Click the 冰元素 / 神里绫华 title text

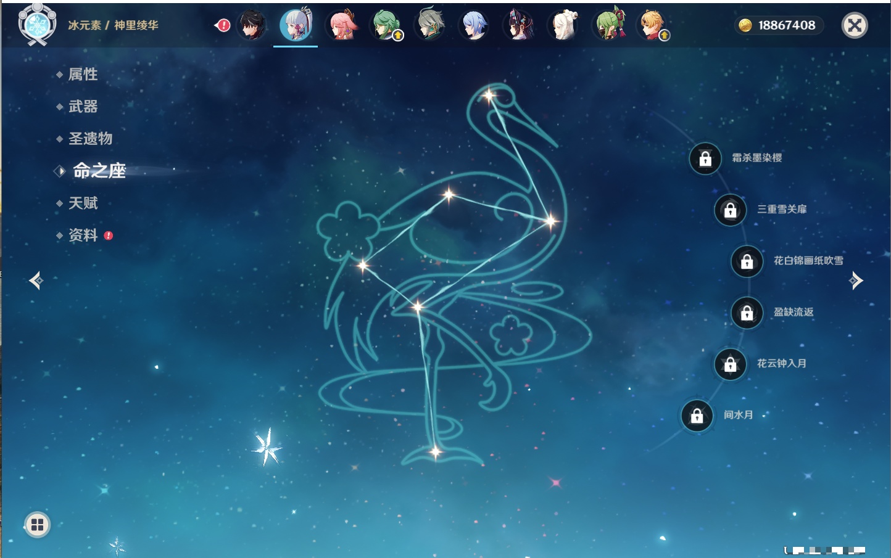[114, 25]
